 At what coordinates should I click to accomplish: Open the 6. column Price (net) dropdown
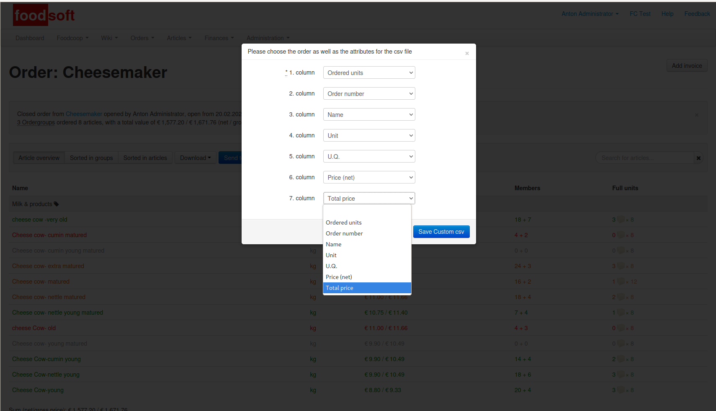click(369, 178)
